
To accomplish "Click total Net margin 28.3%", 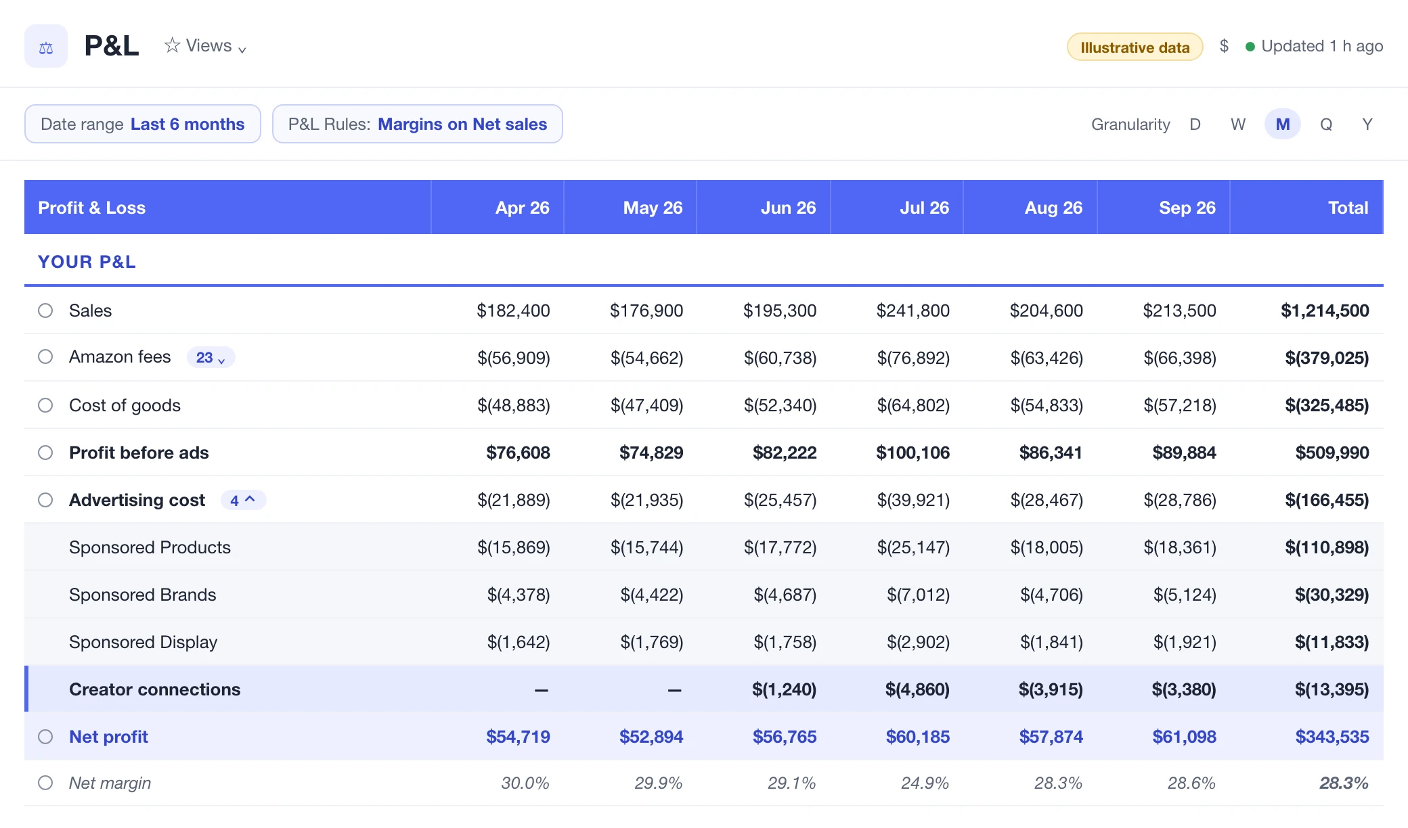I will [1344, 783].
